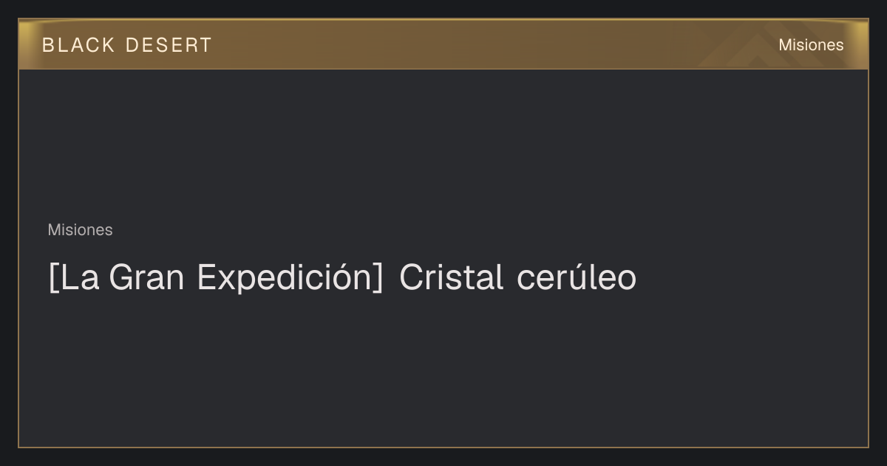Image resolution: width=887 pixels, height=466 pixels.
Task: Click the word Expedición] in the title
Action: (290, 278)
